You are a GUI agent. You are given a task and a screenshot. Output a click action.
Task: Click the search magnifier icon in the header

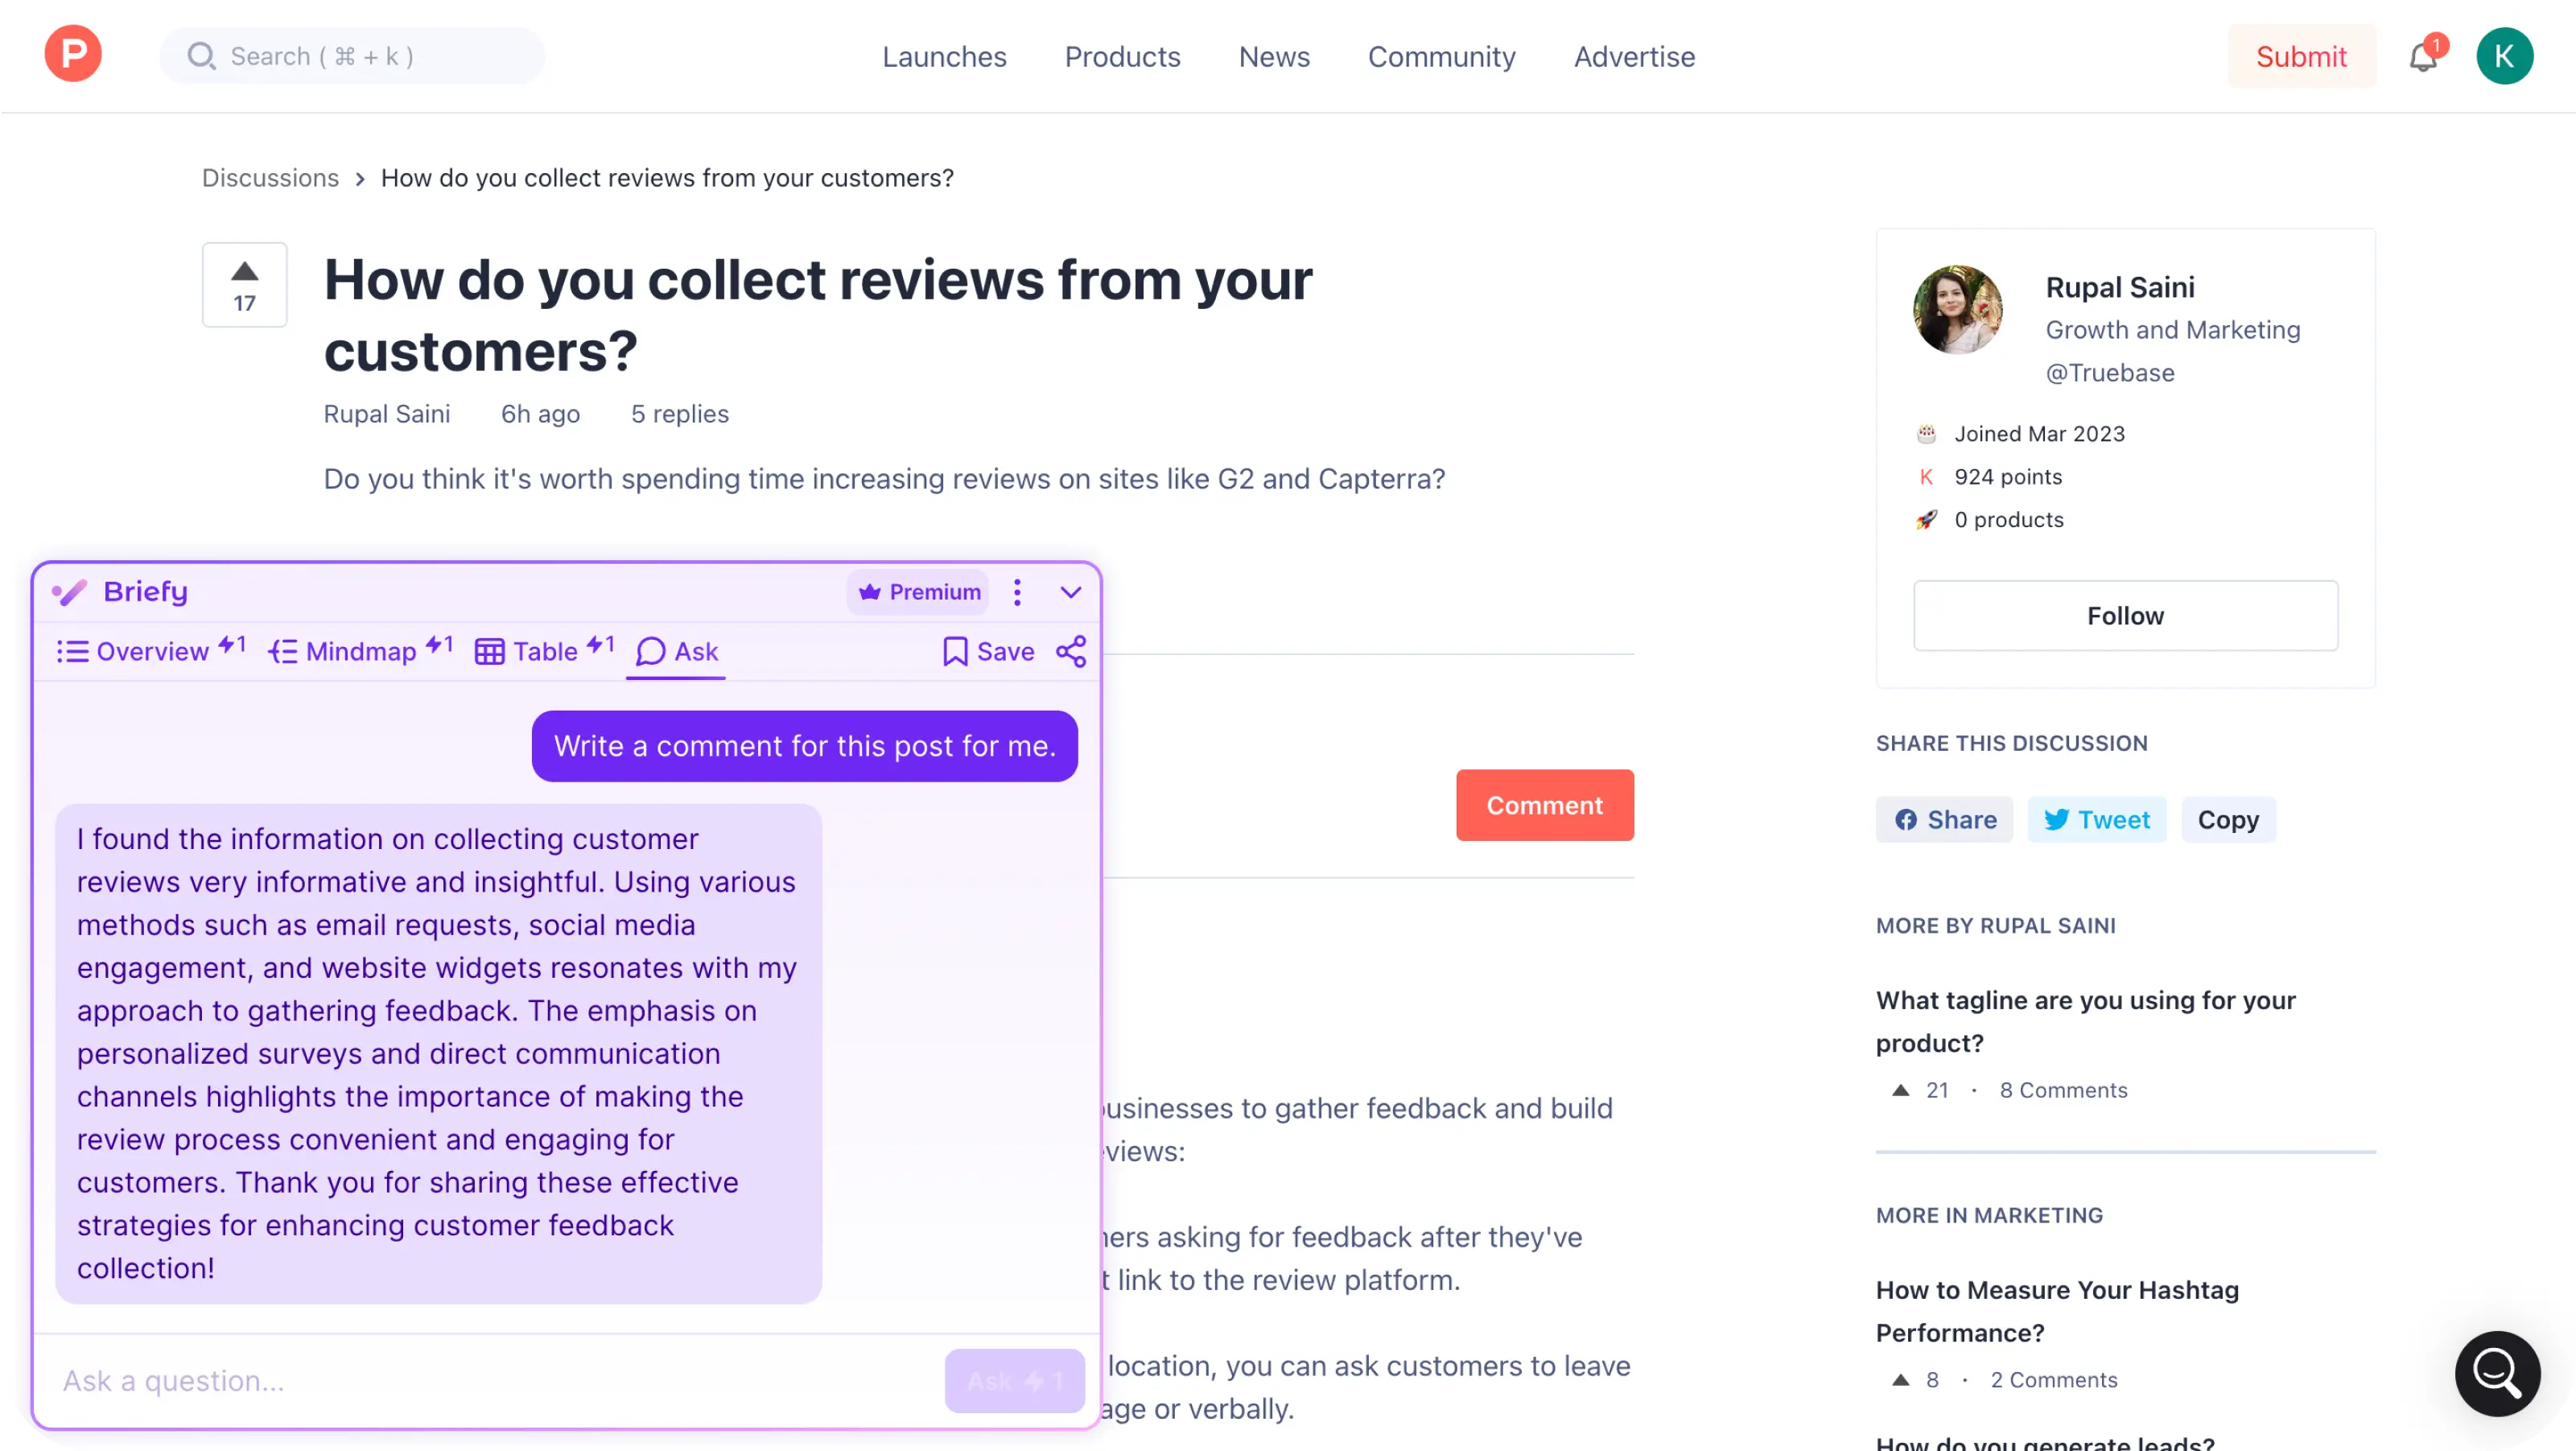coord(201,56)
